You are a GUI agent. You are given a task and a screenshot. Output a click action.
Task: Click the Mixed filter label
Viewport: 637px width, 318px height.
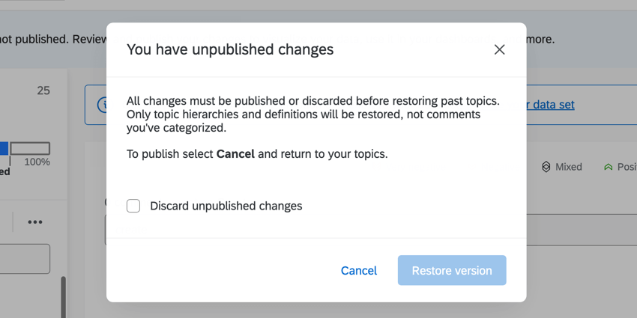(569, 167)
